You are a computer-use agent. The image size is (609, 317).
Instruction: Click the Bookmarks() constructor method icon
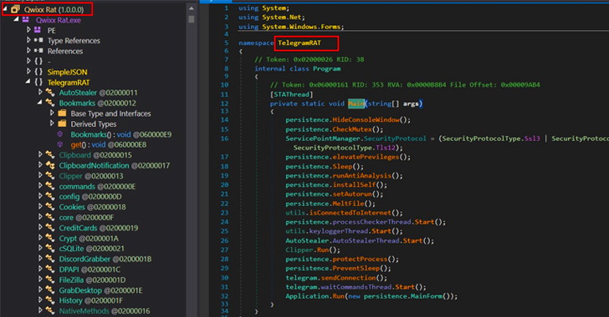[60, 134]
